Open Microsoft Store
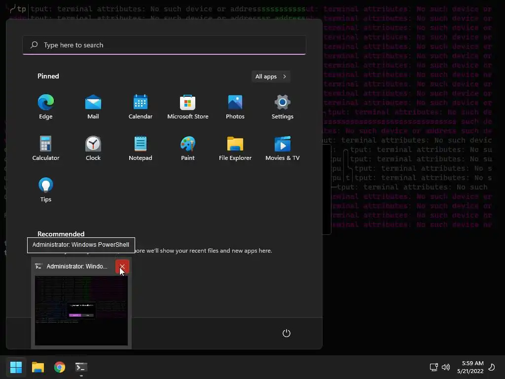Screen dimensions: 505x379 coord(188,107)
